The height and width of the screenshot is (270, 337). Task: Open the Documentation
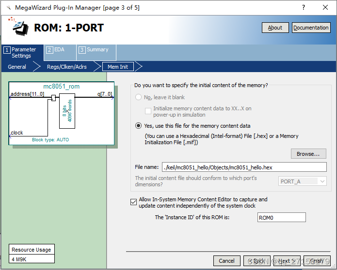(311, 28)
